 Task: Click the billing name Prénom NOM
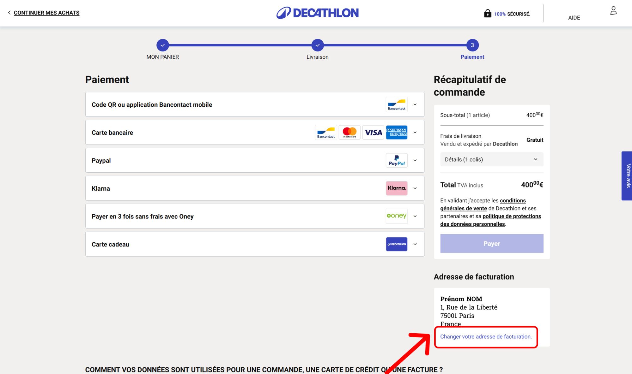461,299
